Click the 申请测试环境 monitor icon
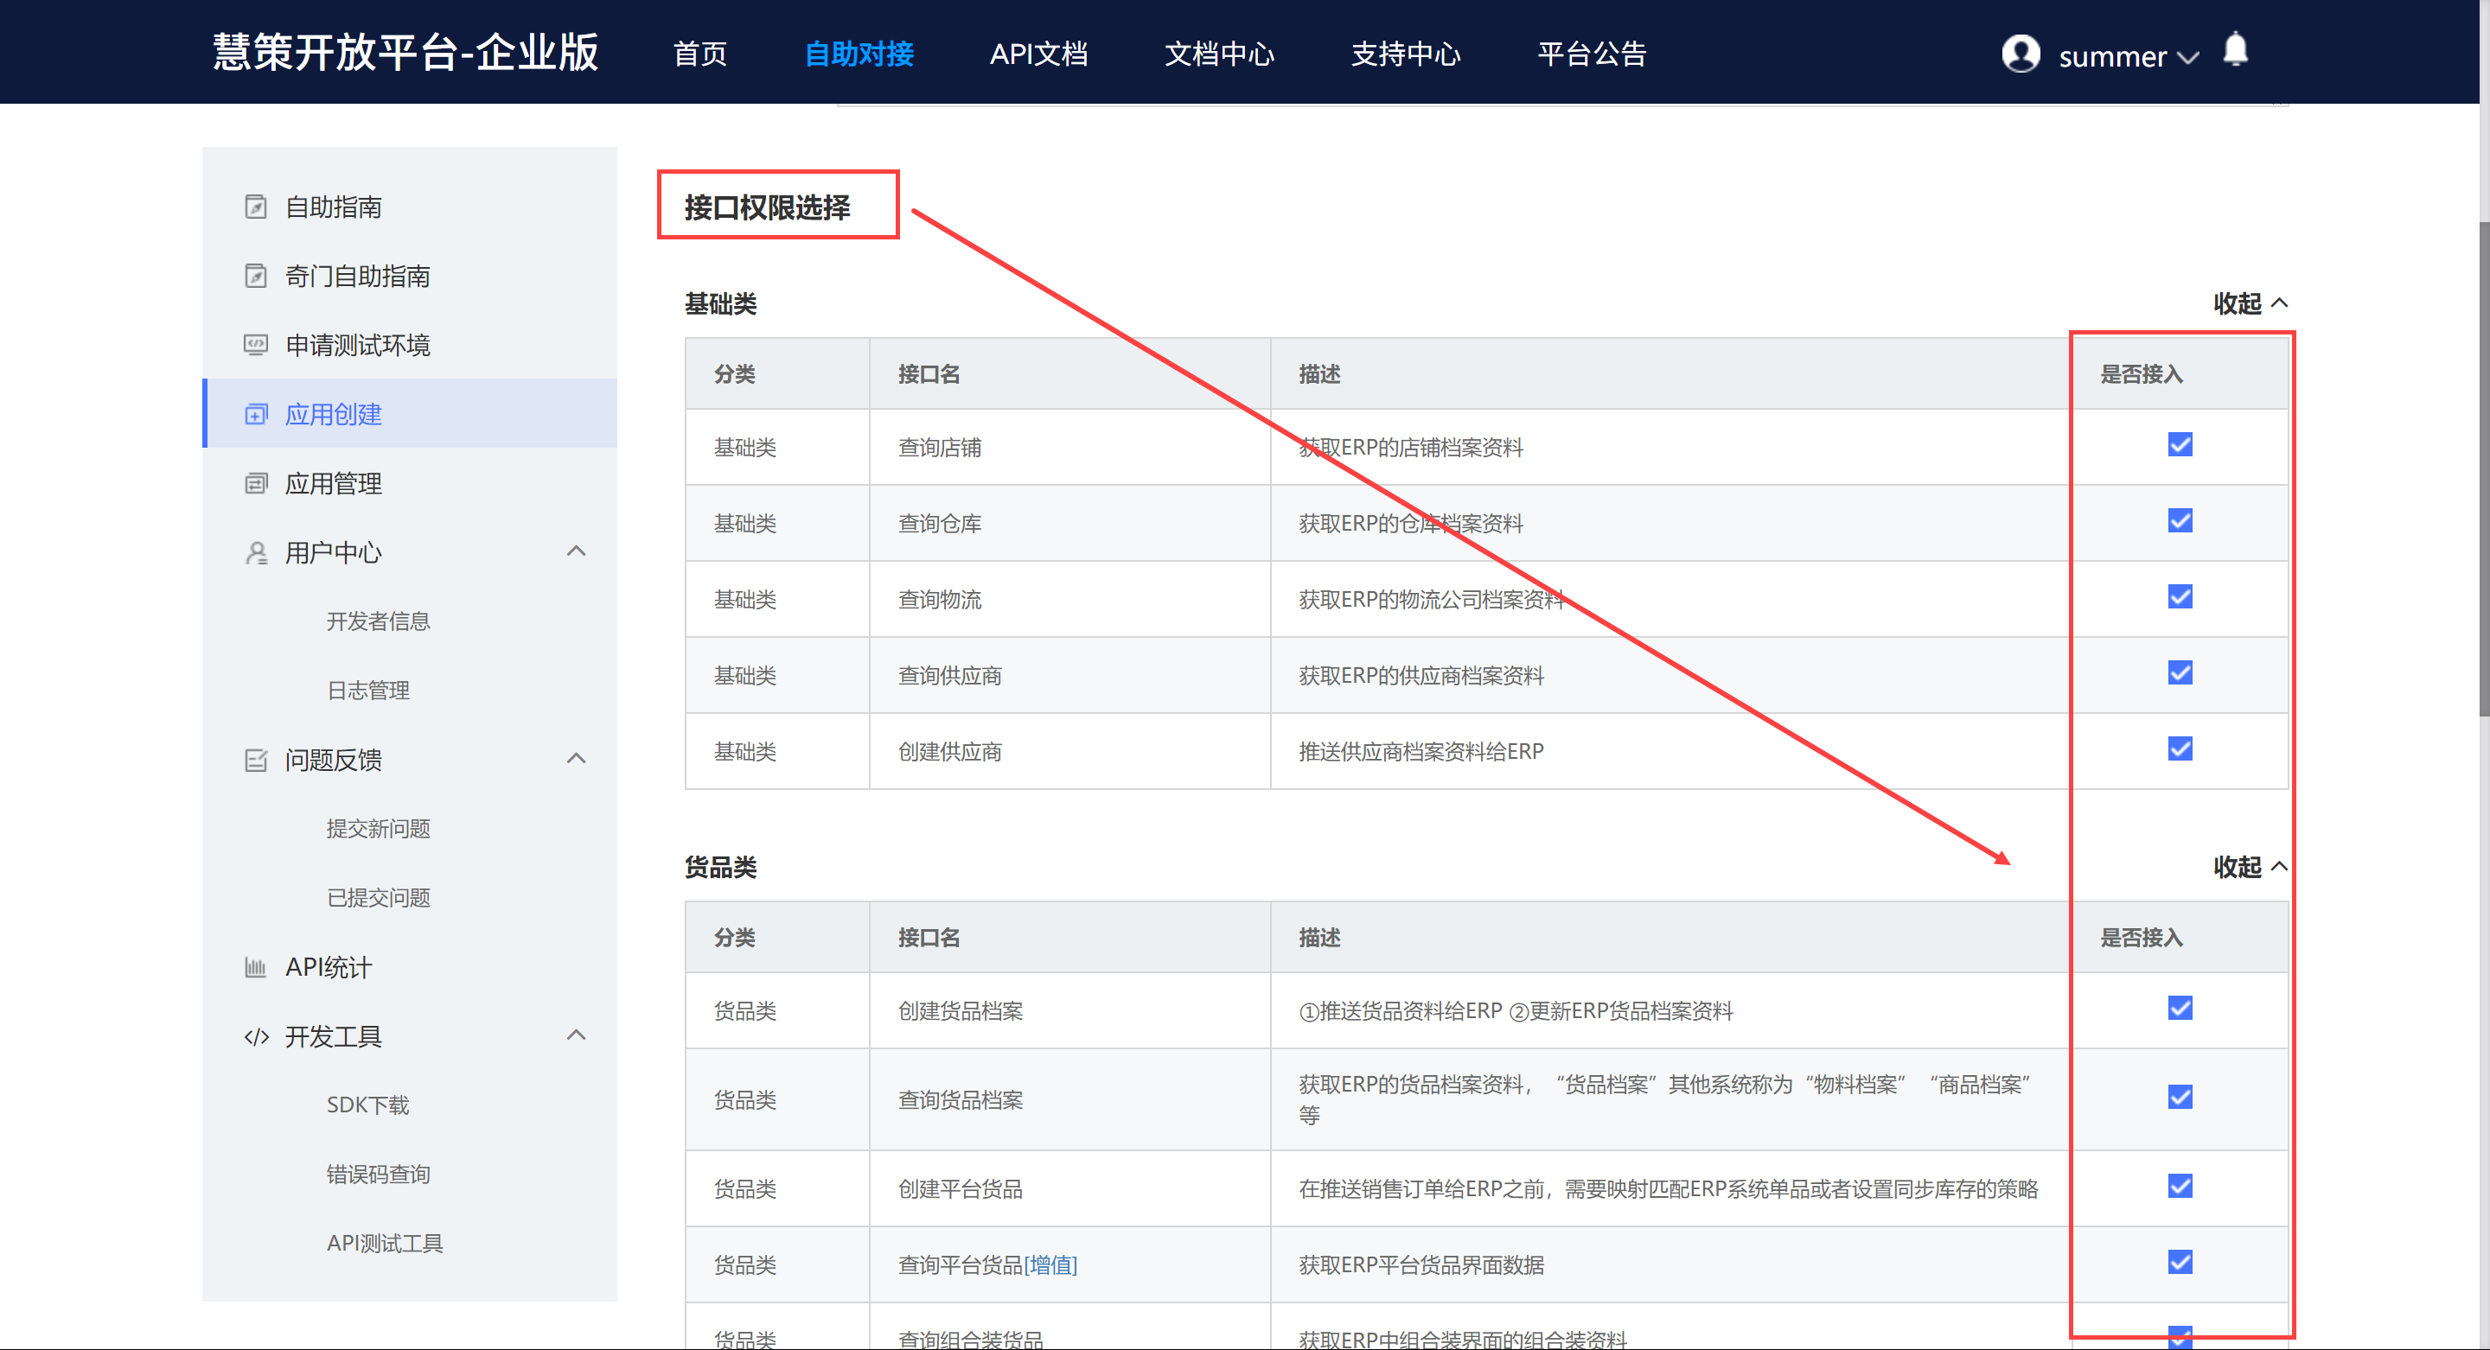This screenshot has height=1350, width=2490. pos(255,345)
